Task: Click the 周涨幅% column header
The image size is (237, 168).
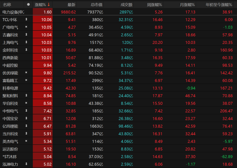Action: click(154, 5)
